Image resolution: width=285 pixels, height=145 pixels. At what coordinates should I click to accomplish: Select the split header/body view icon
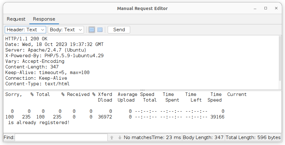pyautogui.click(x=92, y=30)
